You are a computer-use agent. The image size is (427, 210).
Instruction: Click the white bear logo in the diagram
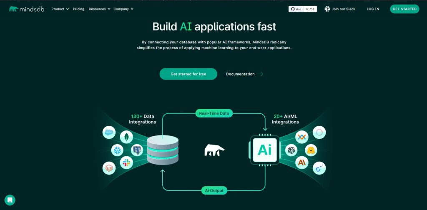point(214,150)
